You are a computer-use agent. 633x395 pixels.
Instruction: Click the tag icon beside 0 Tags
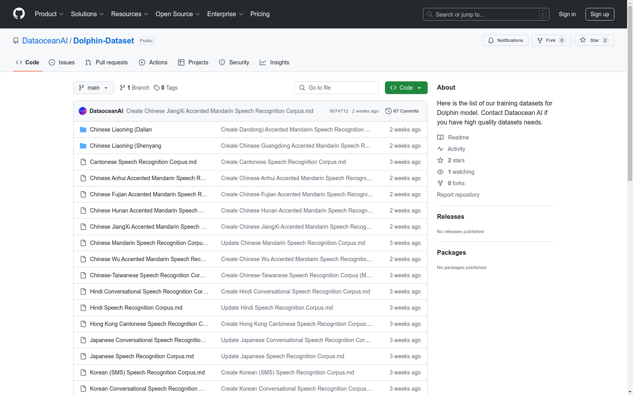coord(157,88)
